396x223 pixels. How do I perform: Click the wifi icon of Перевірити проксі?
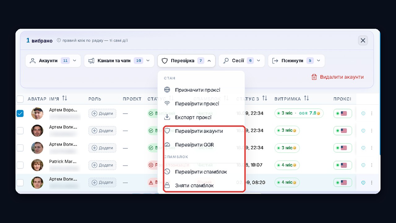(167, 103)
